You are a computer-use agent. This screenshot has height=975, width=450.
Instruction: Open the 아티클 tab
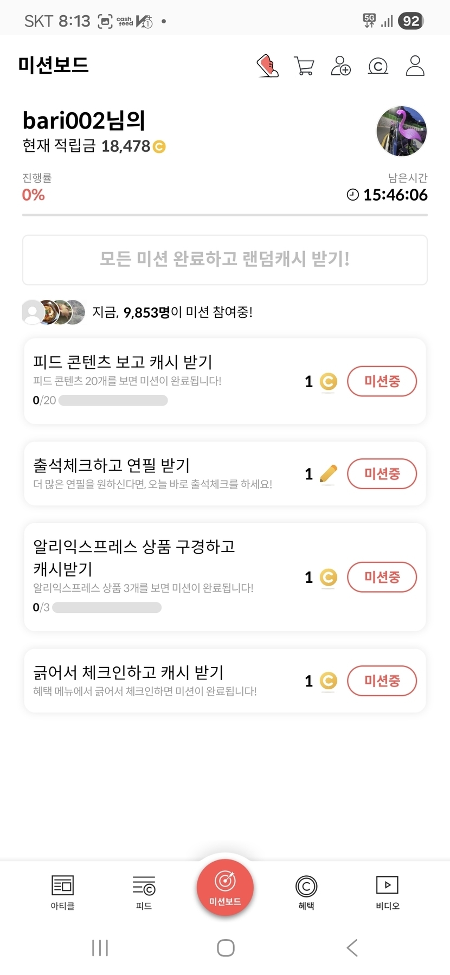62,892
